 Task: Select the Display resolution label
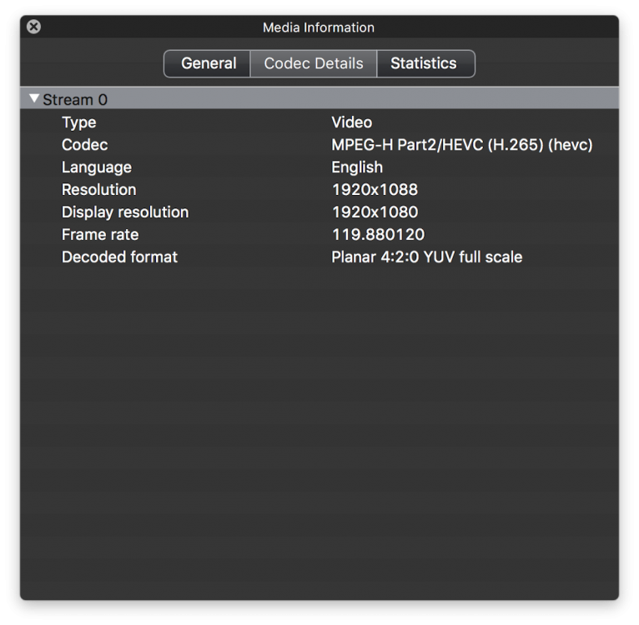click(125, 212)
